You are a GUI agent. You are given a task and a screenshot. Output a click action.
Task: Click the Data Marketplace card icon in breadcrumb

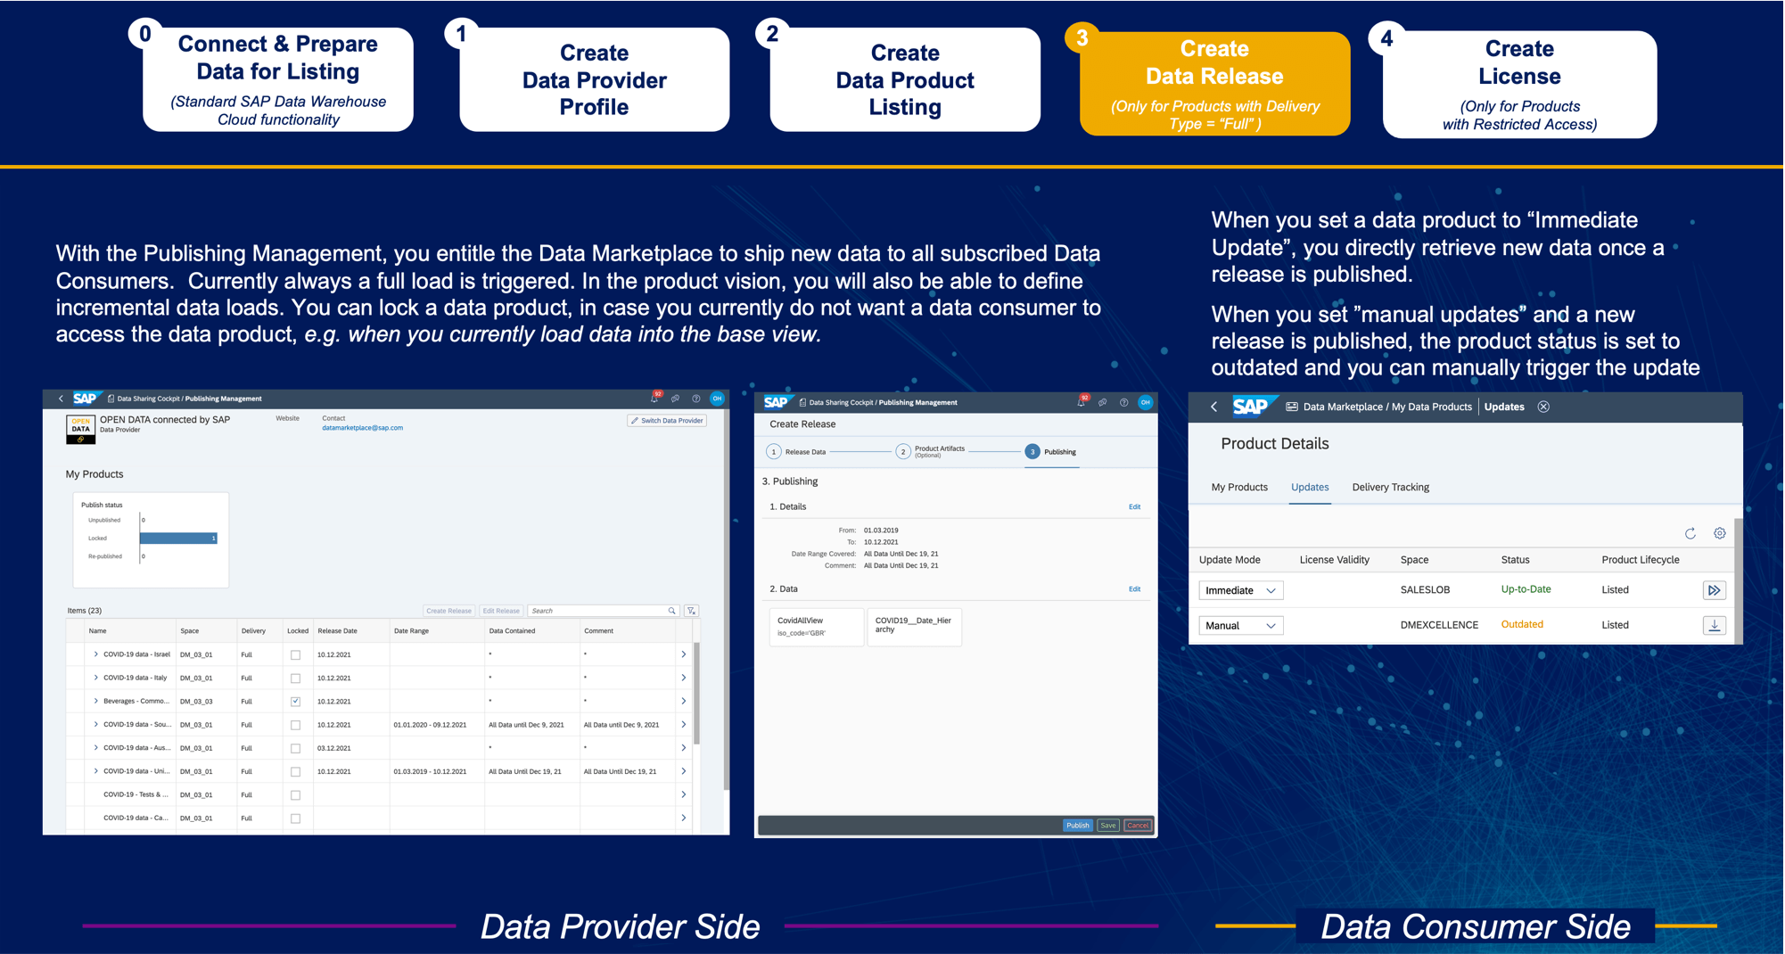pos(1291,407)
